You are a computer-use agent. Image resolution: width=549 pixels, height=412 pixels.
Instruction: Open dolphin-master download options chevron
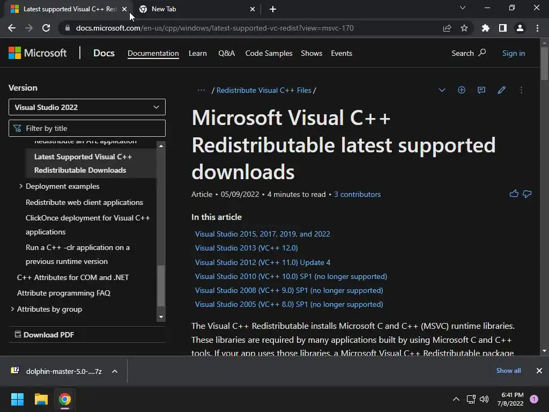click(x=115, y=371)
